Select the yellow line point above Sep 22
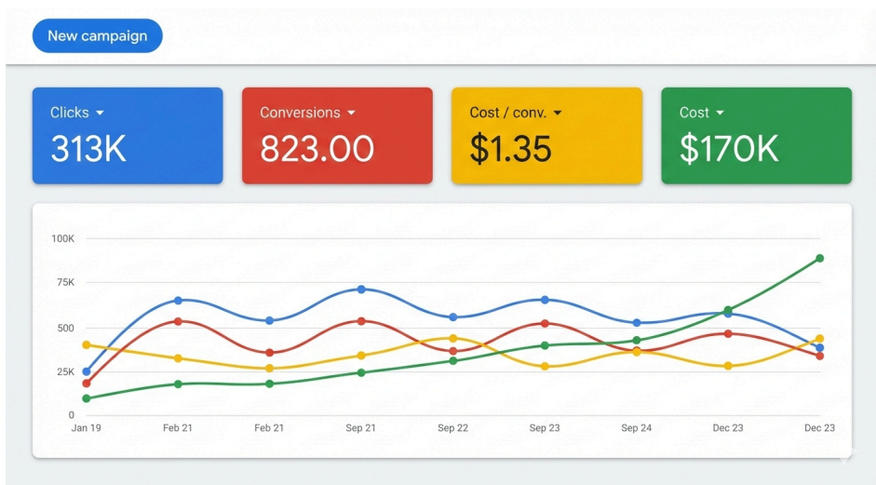The width and height of the screenshot is (876, 485). coord(453,339)
